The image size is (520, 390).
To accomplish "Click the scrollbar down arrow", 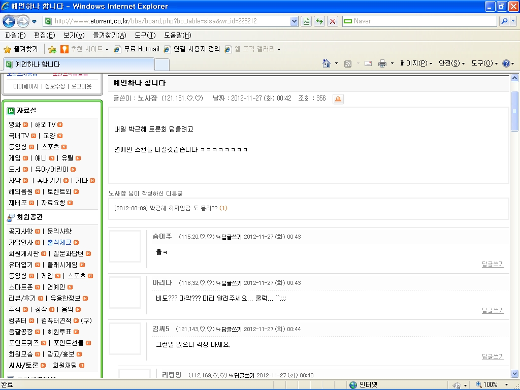I will coord(515,373).
